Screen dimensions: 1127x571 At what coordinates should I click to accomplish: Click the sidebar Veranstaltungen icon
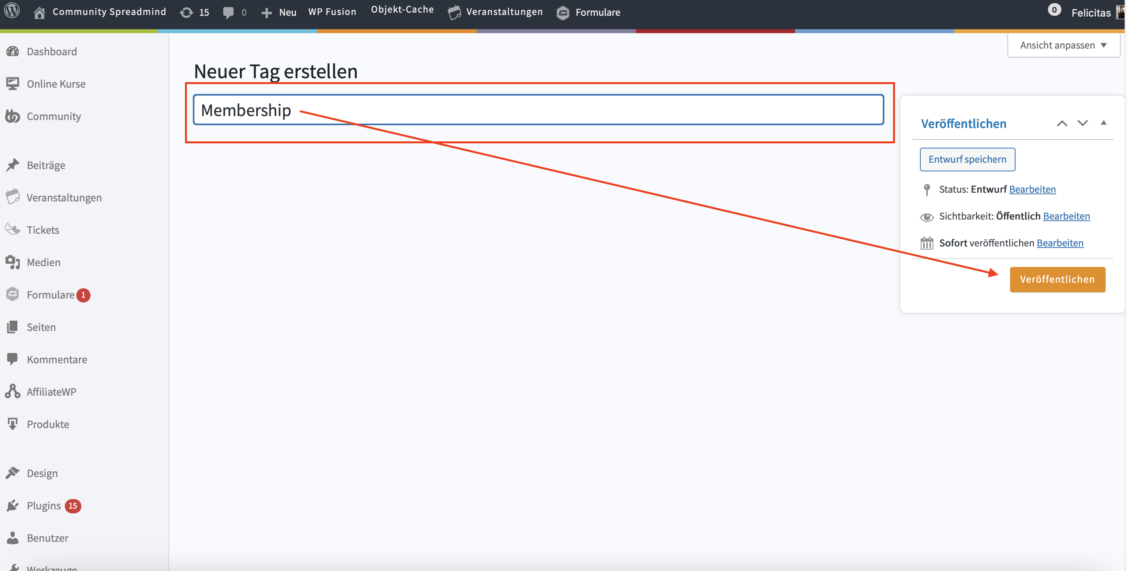[13, 197]
